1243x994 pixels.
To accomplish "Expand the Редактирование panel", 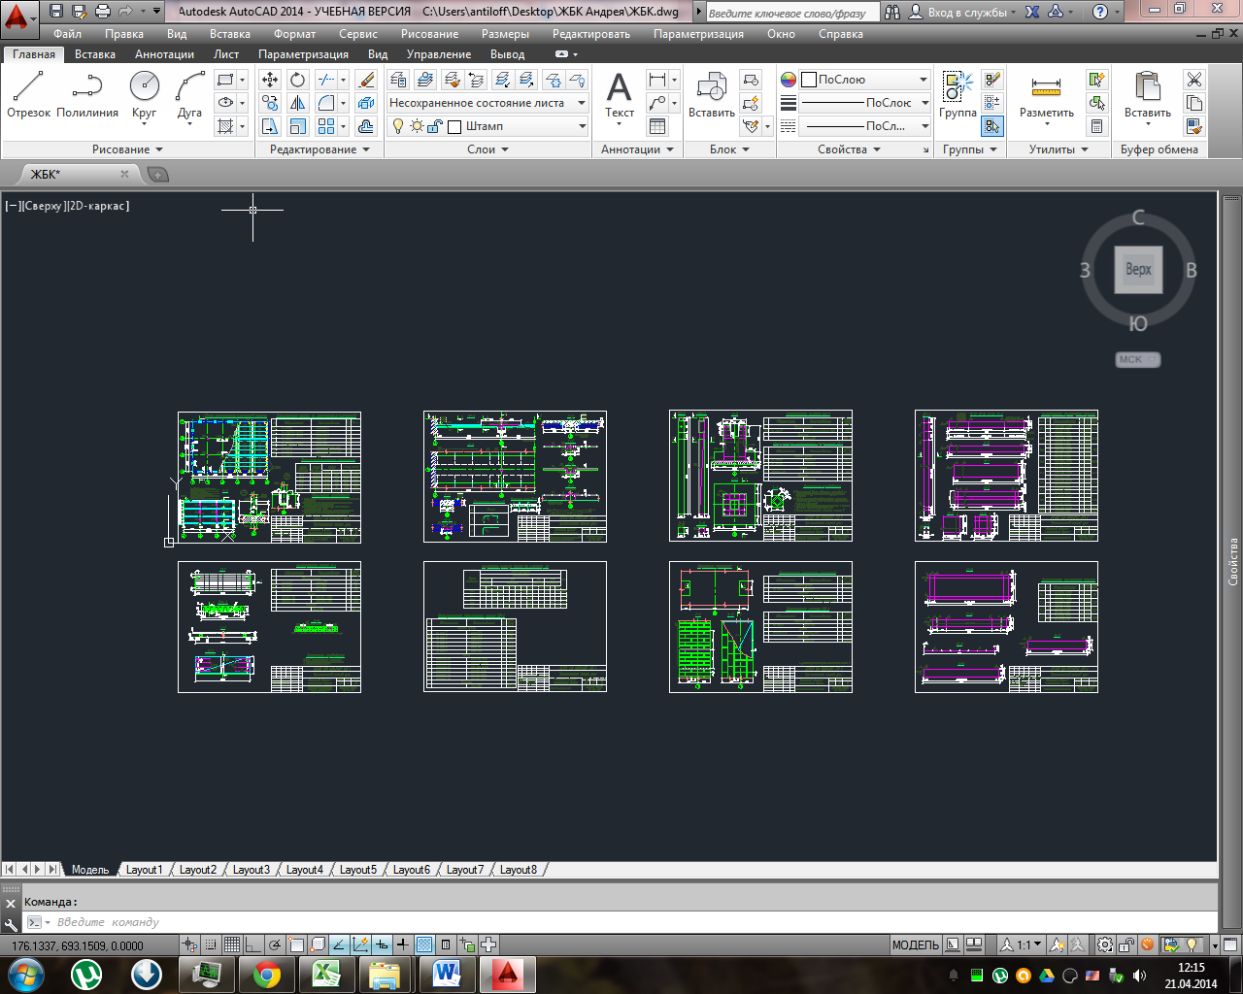I will pos(319,149).
